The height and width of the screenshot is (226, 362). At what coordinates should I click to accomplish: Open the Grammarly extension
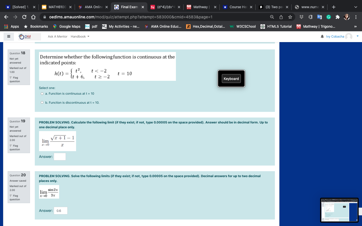click(328, 17)
